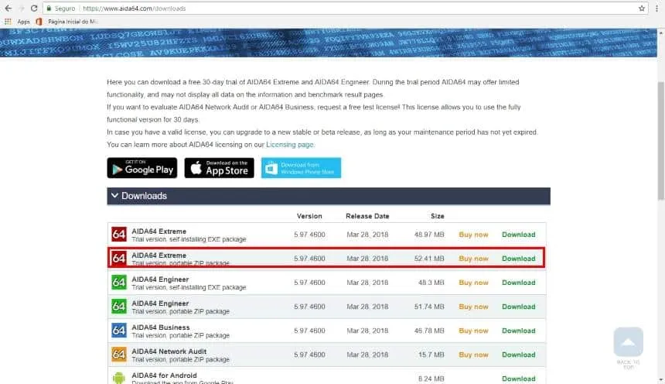Image resolution: width=665 pixels, height=384 pixels.
Task: Click the 48.97 MB size value
Action: pyautogui.click(x=429, y=235)
